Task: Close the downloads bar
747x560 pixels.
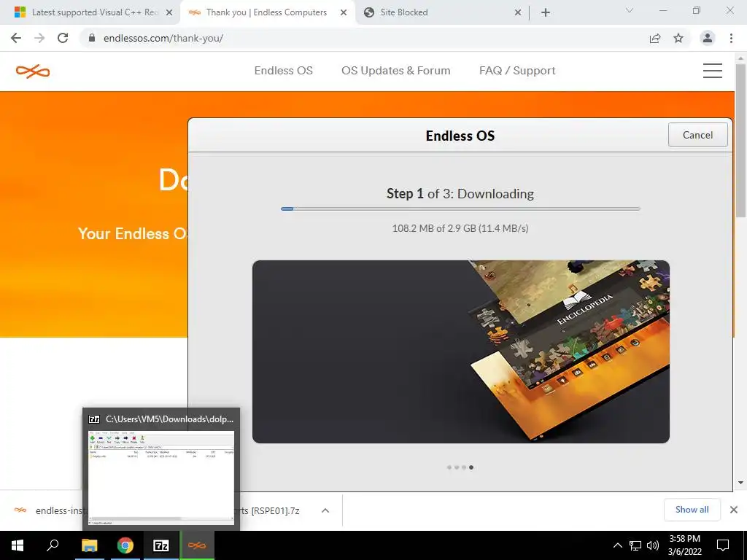Action: (734, 510)
